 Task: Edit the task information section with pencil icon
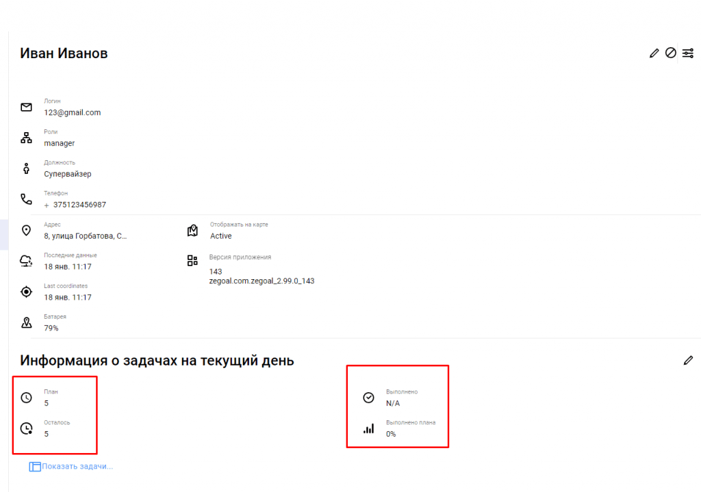[x=688, y=360]
